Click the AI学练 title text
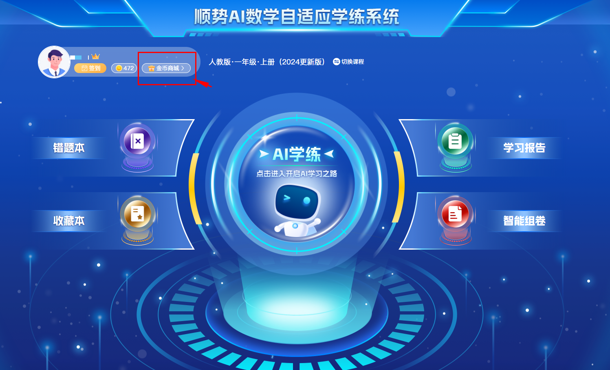This screenshot has height=370, width=610. [297, 154]
